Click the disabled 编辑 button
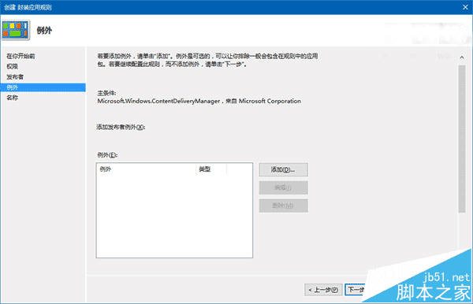This screenshot has width=473, height=304. coord(283,187)
